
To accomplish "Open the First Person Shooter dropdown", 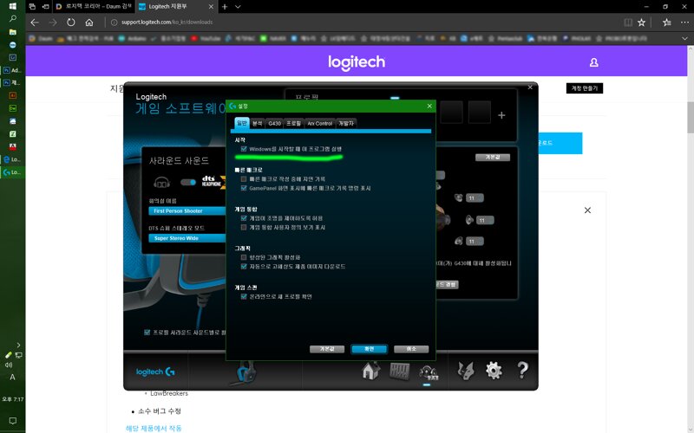I will pos(187,211).
